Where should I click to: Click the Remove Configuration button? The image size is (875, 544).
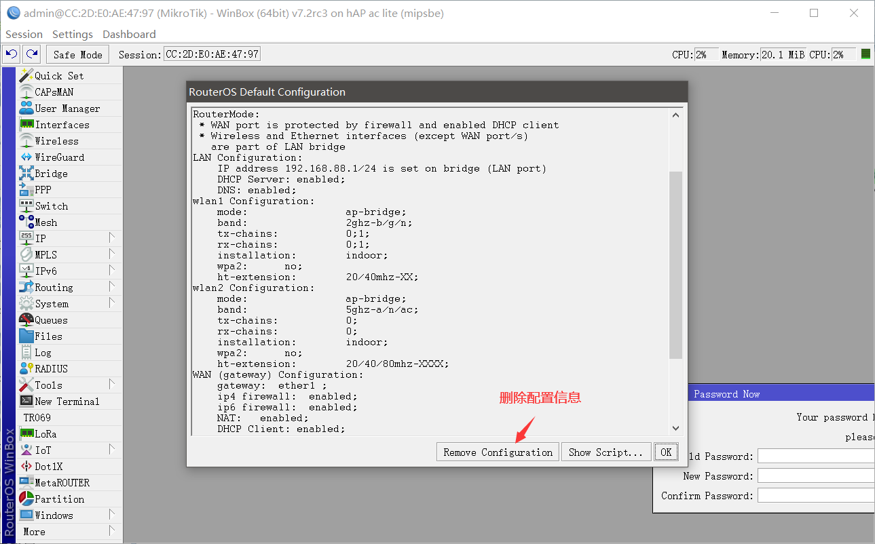498,452
